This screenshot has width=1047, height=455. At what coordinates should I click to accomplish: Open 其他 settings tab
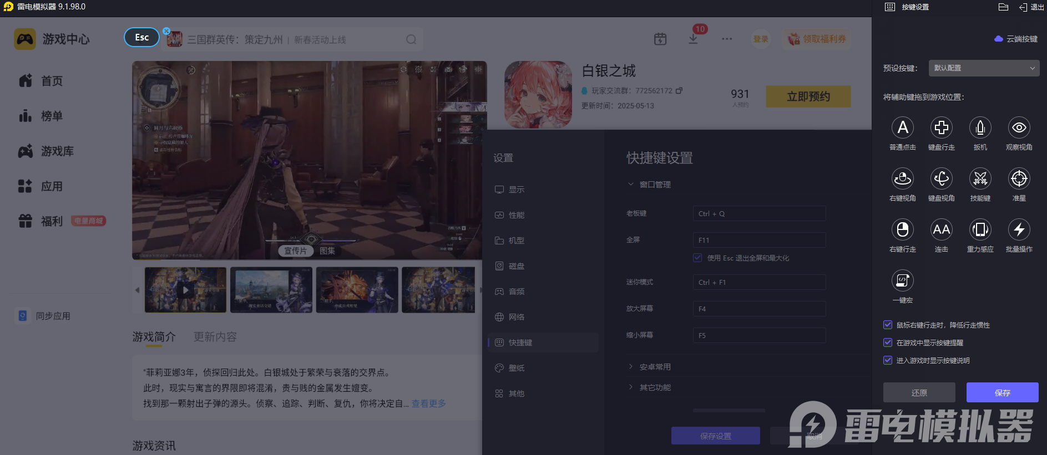tap(543, 393)
